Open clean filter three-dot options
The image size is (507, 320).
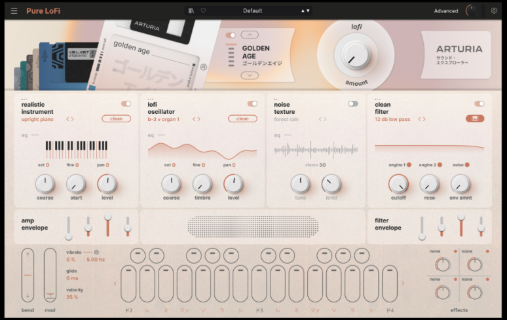[378, 99]
